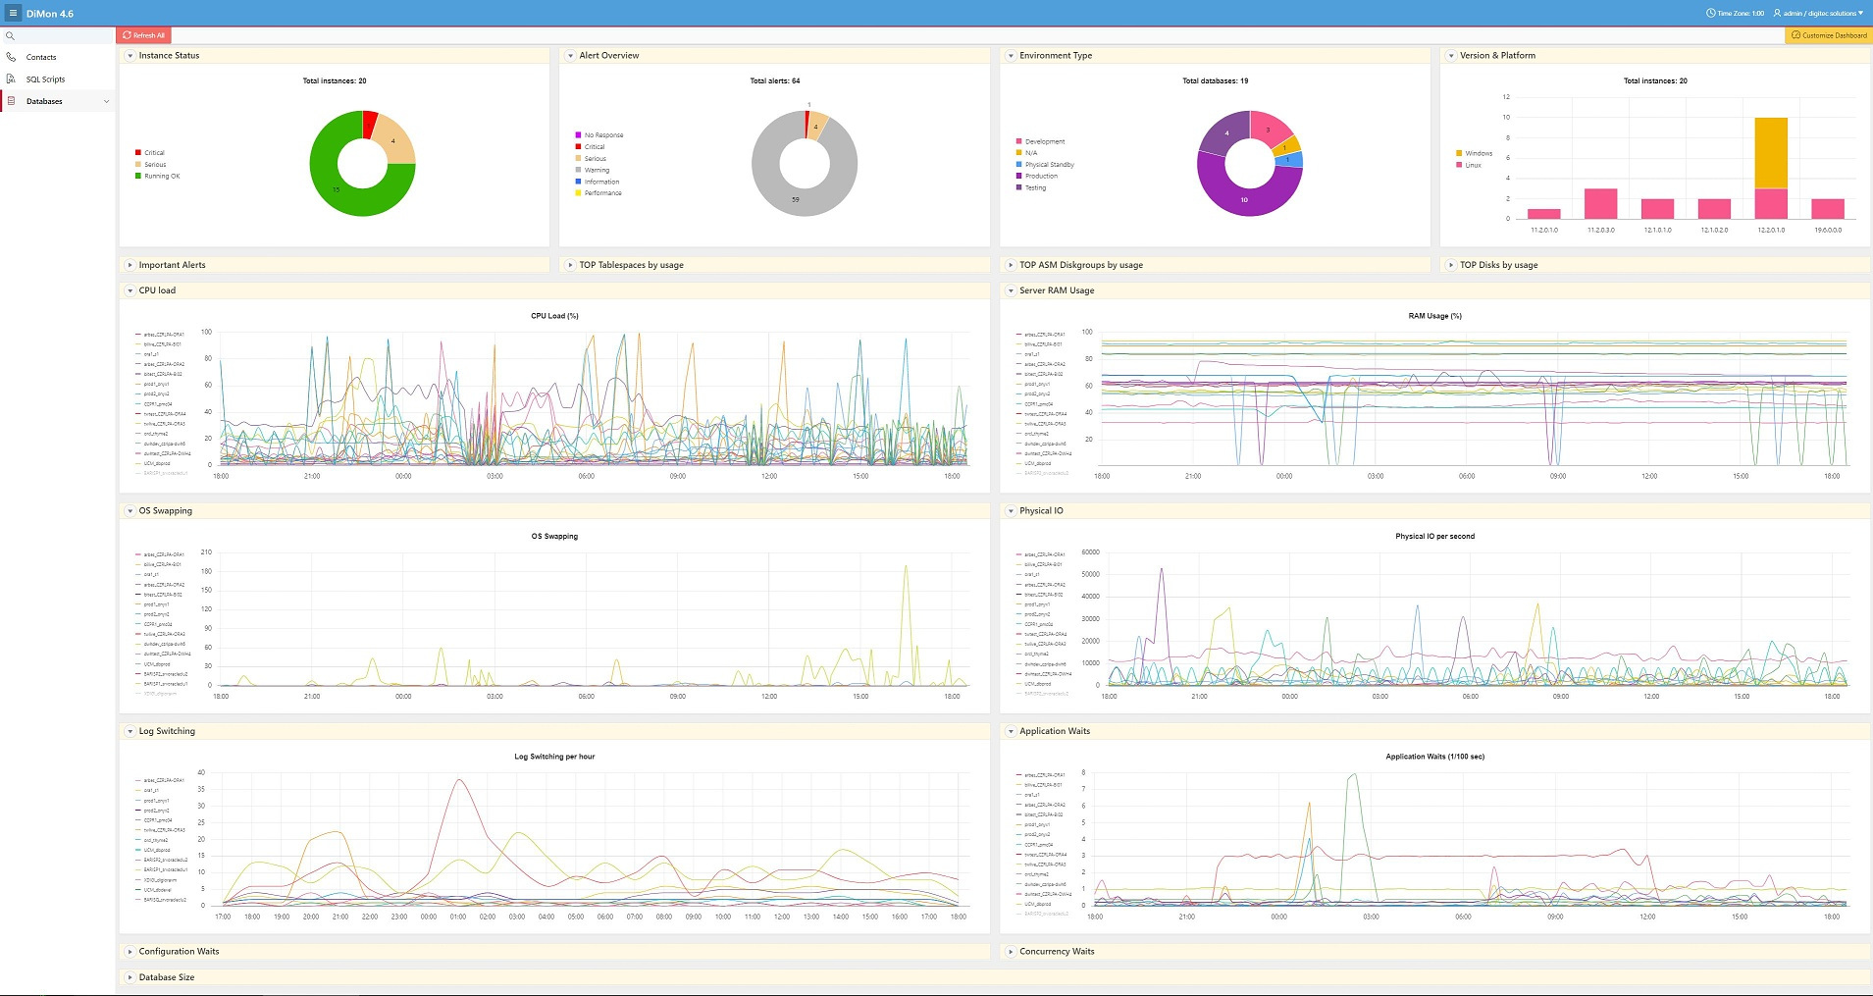Click the Production color swatch in Environment legend
The height and width of the screenshot is (996, 1873).
1018,177
